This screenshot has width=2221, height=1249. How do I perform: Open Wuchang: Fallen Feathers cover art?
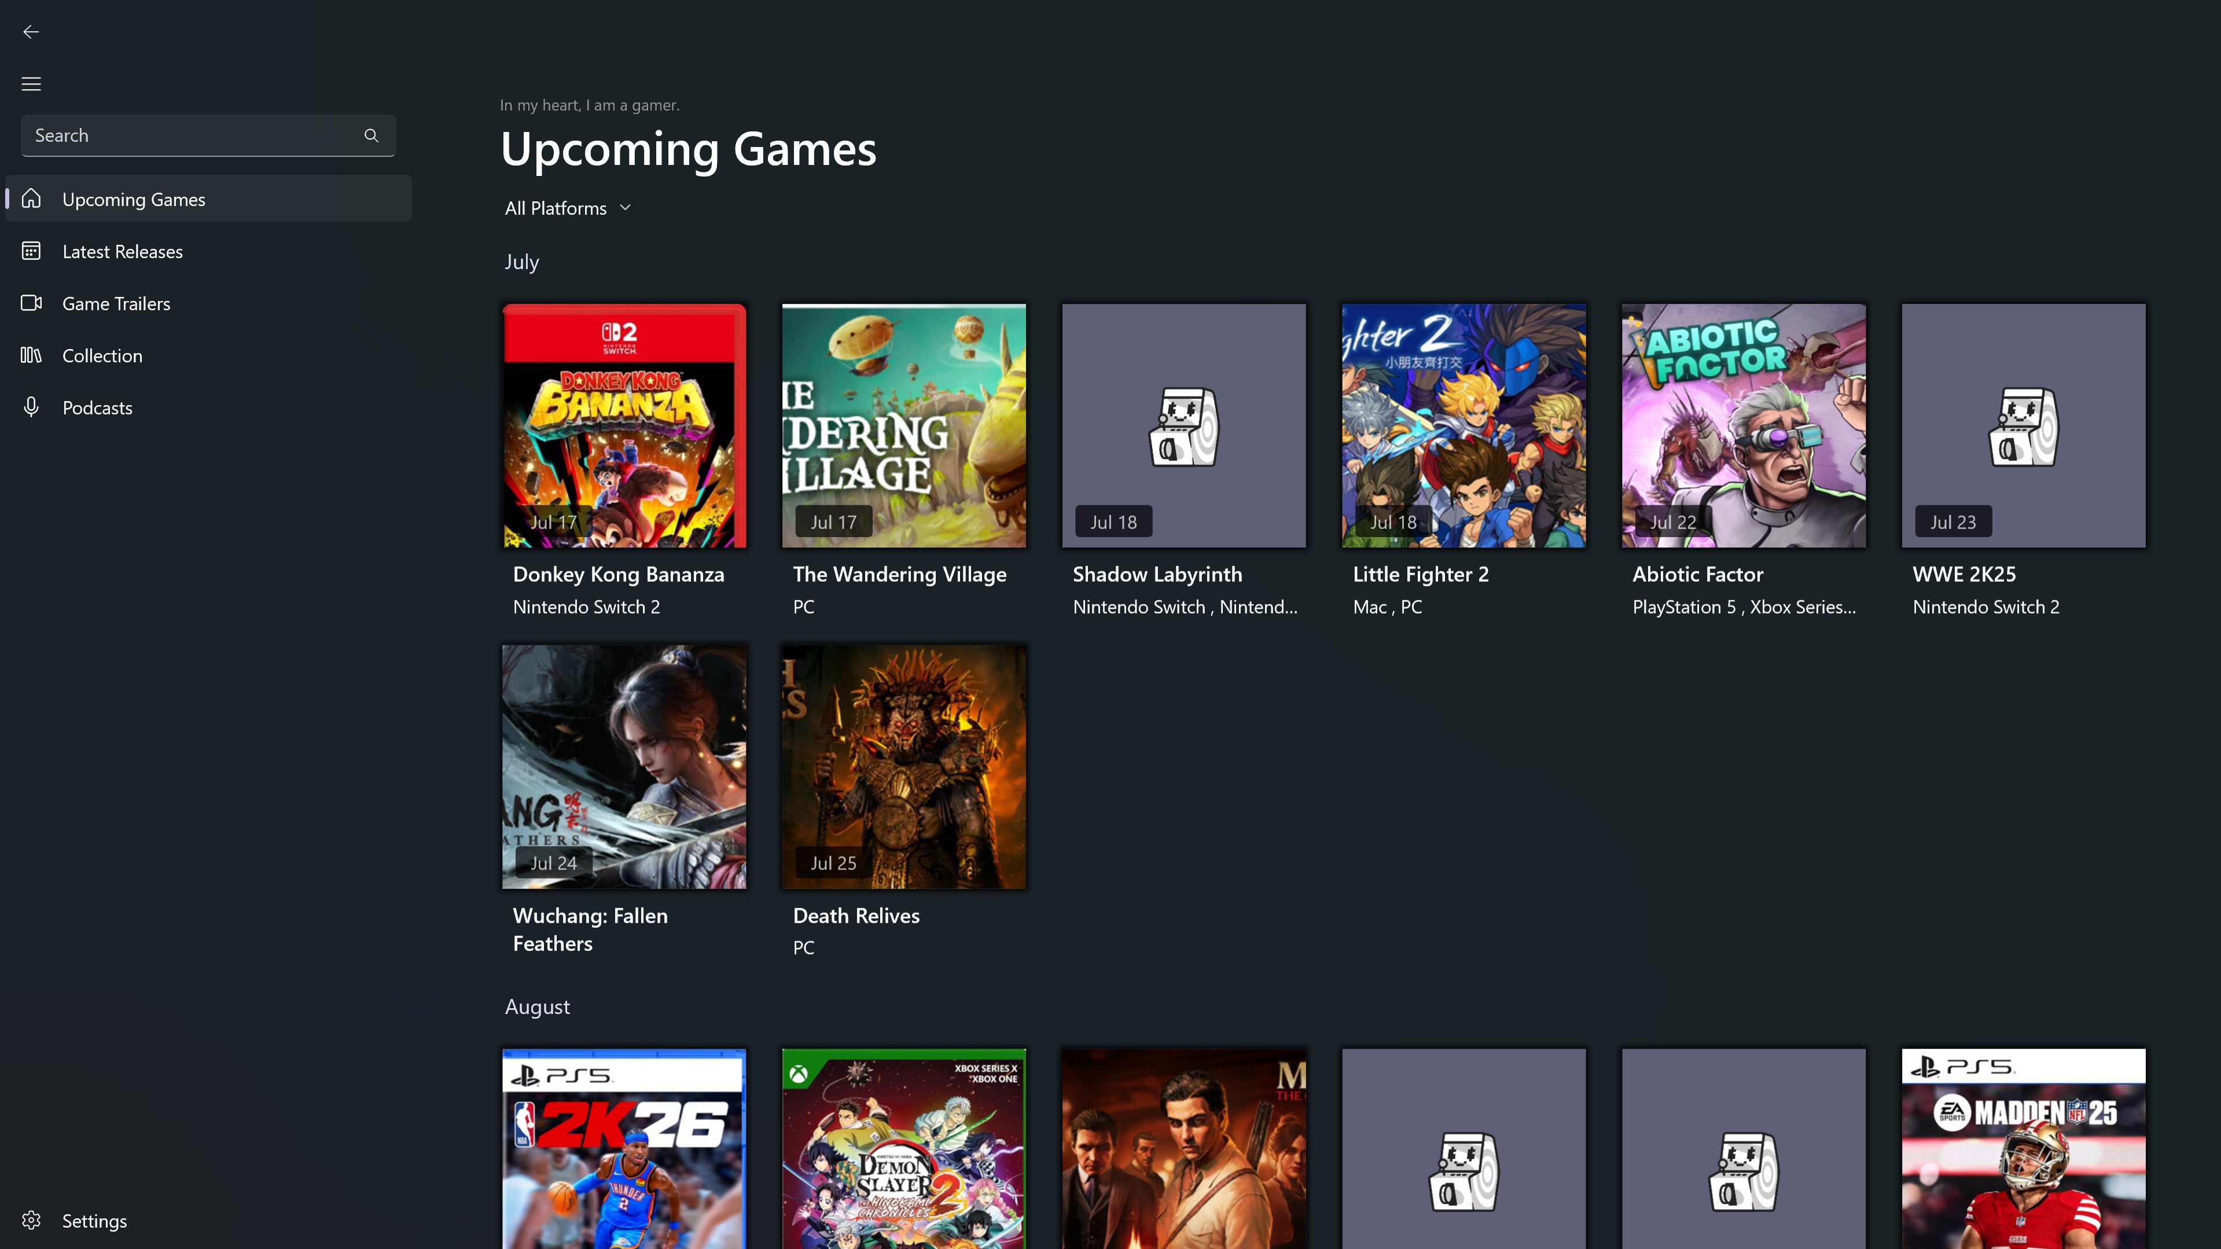pyautogui.click(x=624, y=767)
